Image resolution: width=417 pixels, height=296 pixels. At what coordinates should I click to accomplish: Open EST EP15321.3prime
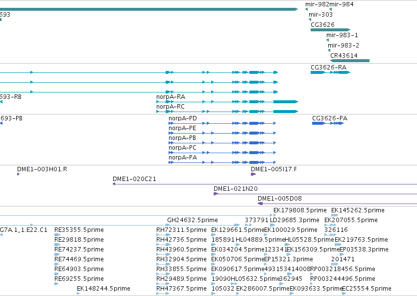(289, 260)
